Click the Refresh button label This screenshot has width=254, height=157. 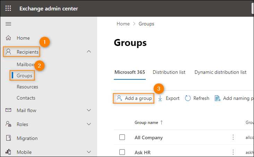201,98
